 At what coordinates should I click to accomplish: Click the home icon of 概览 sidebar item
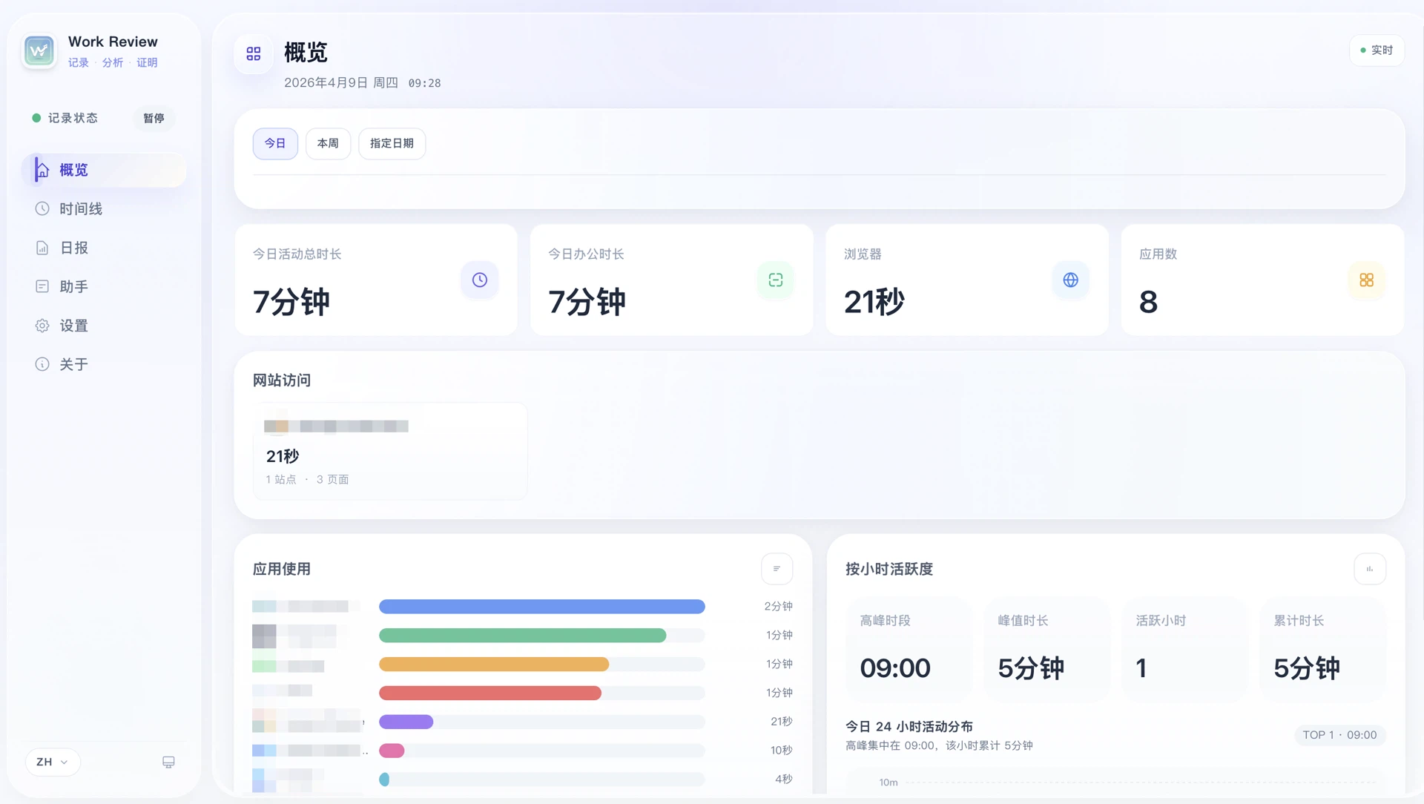(42, 170)
